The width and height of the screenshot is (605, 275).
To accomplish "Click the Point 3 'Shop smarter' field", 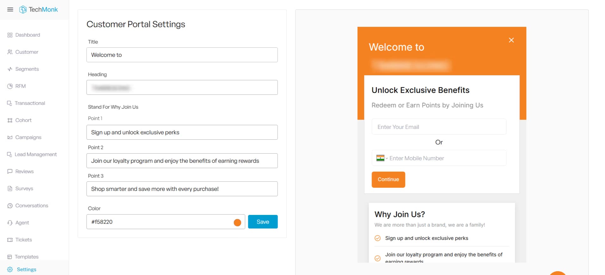I will point(182,189).
